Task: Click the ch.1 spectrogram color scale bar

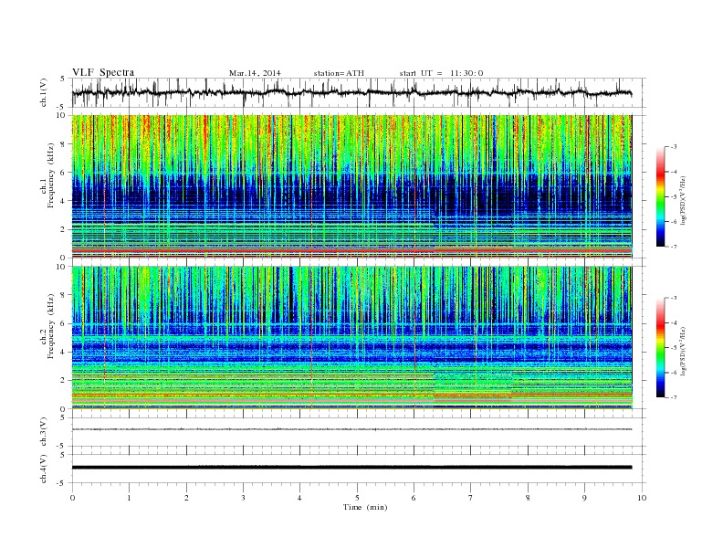Action: [660, 196]
